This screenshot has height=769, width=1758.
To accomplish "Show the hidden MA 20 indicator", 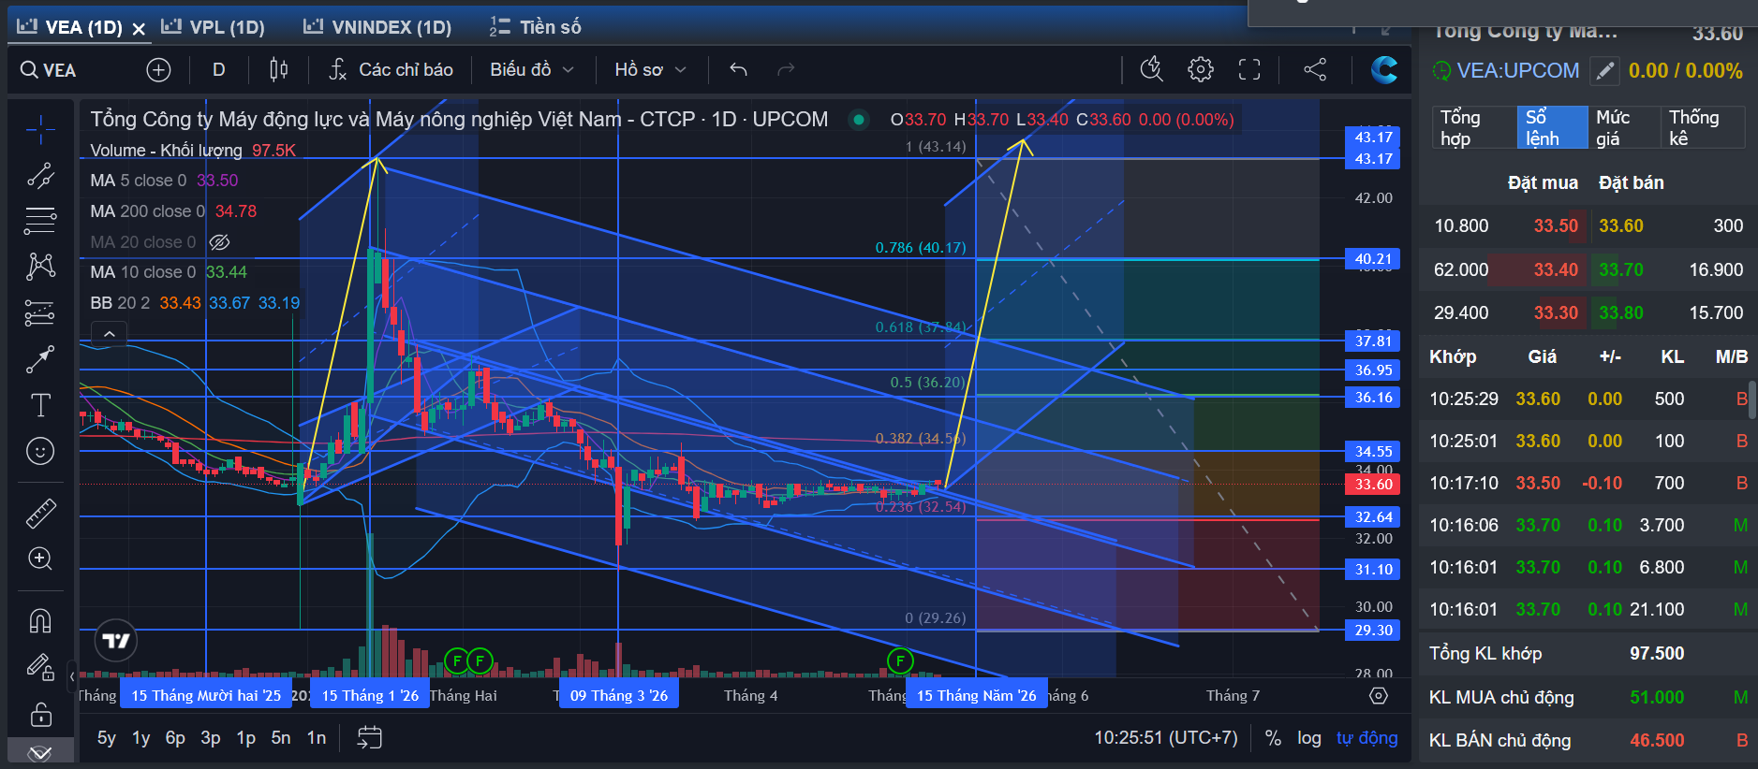I will tap(219, 242).
